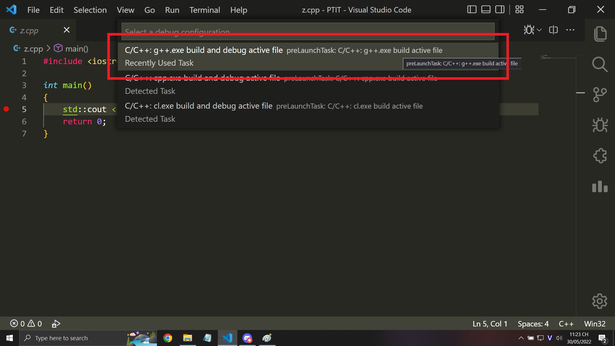Click the VS Code logo in title bar
This screenshot has width=615, height=346.
[x=11, y=10]
